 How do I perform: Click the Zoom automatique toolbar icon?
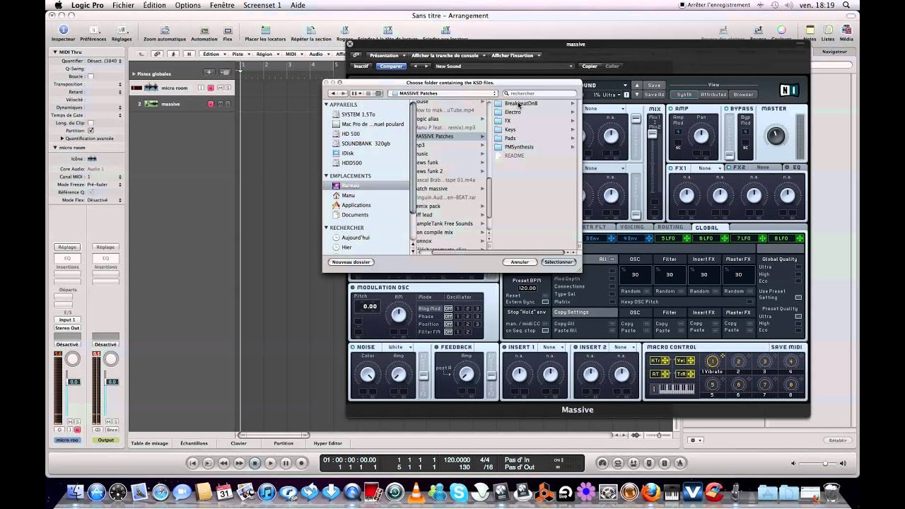pos(165,30)
